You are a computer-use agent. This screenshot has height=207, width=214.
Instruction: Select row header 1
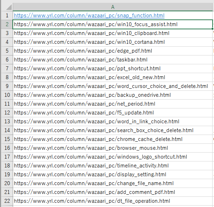point(7,16)
